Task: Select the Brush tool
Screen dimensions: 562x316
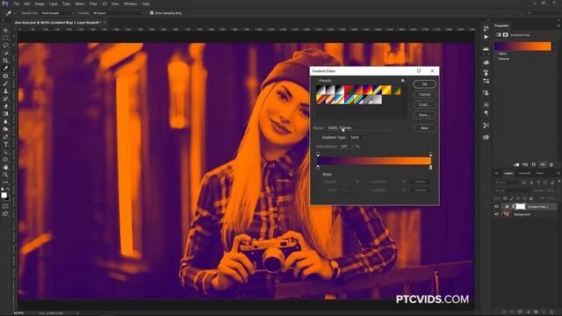Action: (x=5, y=83)
